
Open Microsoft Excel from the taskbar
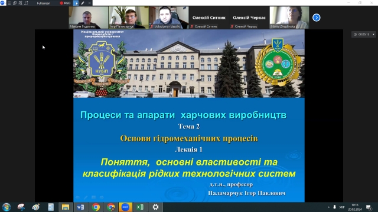(140, 207)
